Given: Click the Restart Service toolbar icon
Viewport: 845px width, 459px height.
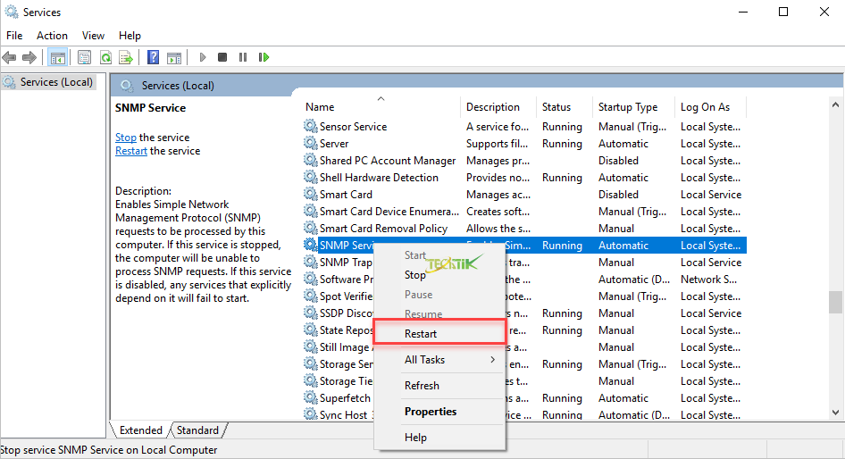Looking at the screenshot, I should coord(264,57).
